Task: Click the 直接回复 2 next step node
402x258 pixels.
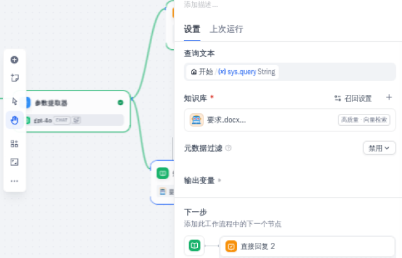Action: click(307, 247)
